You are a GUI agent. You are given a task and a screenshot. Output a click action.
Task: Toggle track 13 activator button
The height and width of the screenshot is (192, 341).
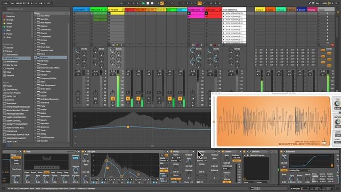coord(112,99)
